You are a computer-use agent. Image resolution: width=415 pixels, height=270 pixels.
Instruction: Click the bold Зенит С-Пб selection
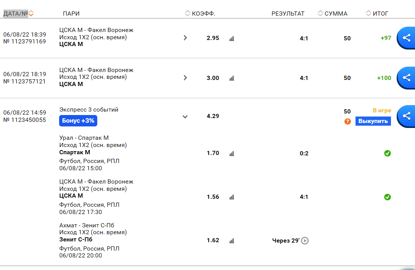(x=76, y=240)
